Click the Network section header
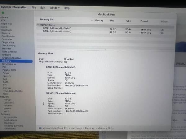The image size is (186, 139). (5, 97)
